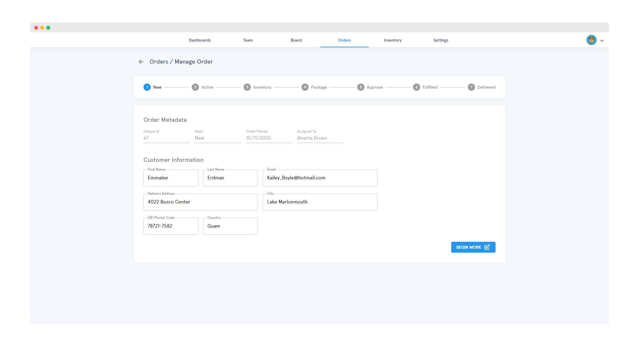The width and height of the screenshot is (639, 347).
Task: Edit the Delivery Address field
Action: pos(200,202)
